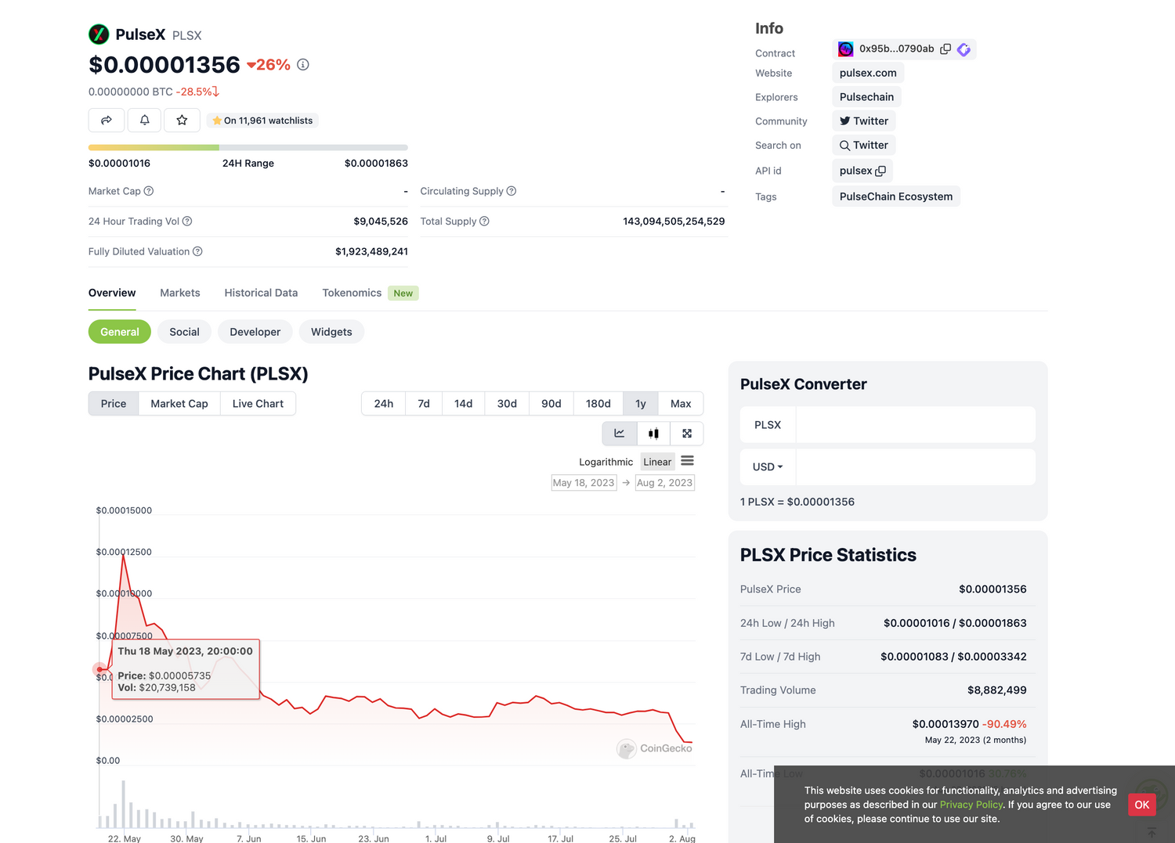
Task: Set a price alert with bell icon
Action: point(144,121)
